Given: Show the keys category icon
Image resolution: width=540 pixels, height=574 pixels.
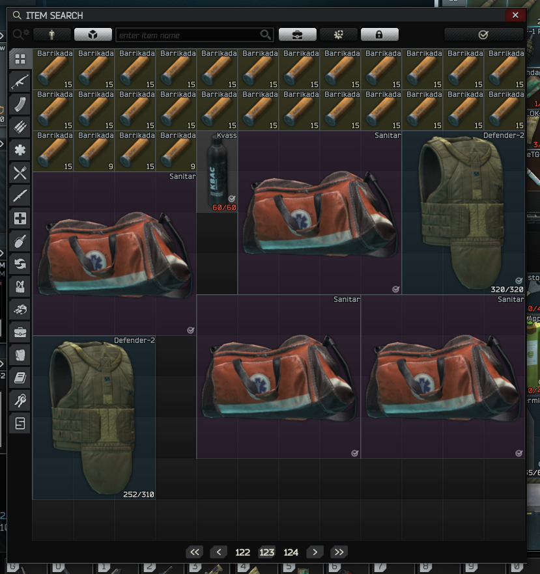Looking at the screenshot, I should coord(20,400).
